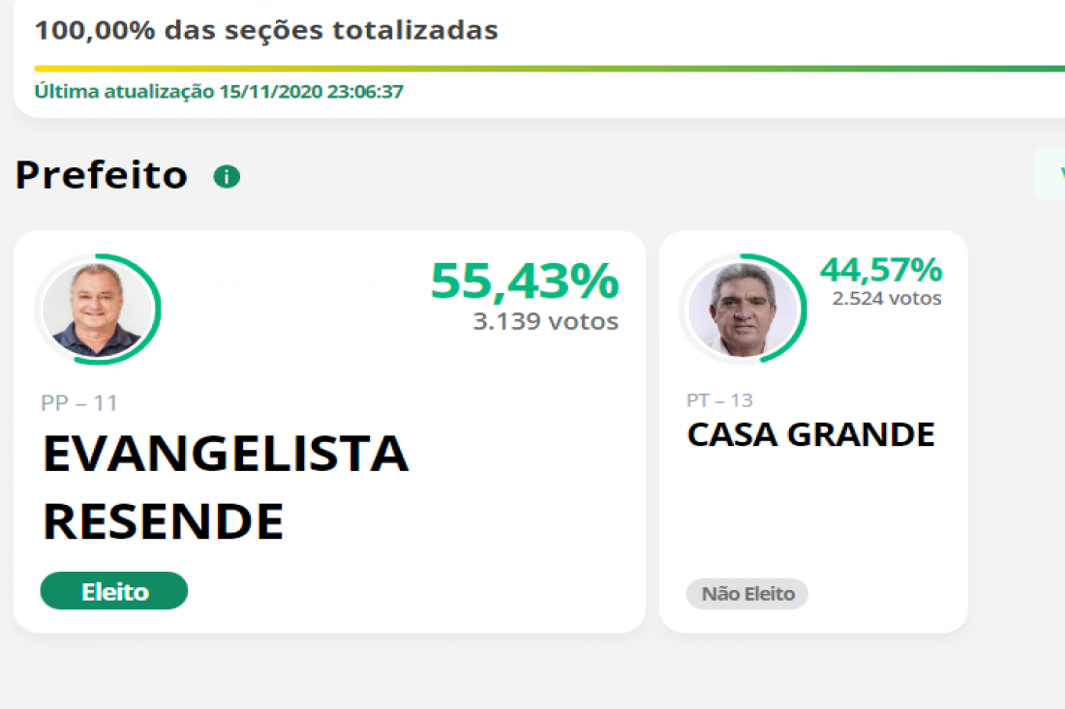Click the Prefeito section title
1065x709 pixels.
click(x=102, y=175)
